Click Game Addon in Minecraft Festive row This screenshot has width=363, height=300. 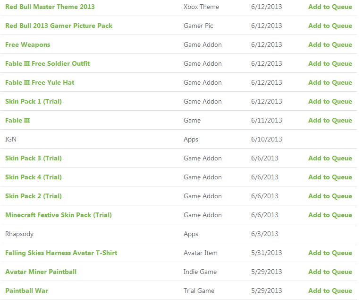click(203, 215)
